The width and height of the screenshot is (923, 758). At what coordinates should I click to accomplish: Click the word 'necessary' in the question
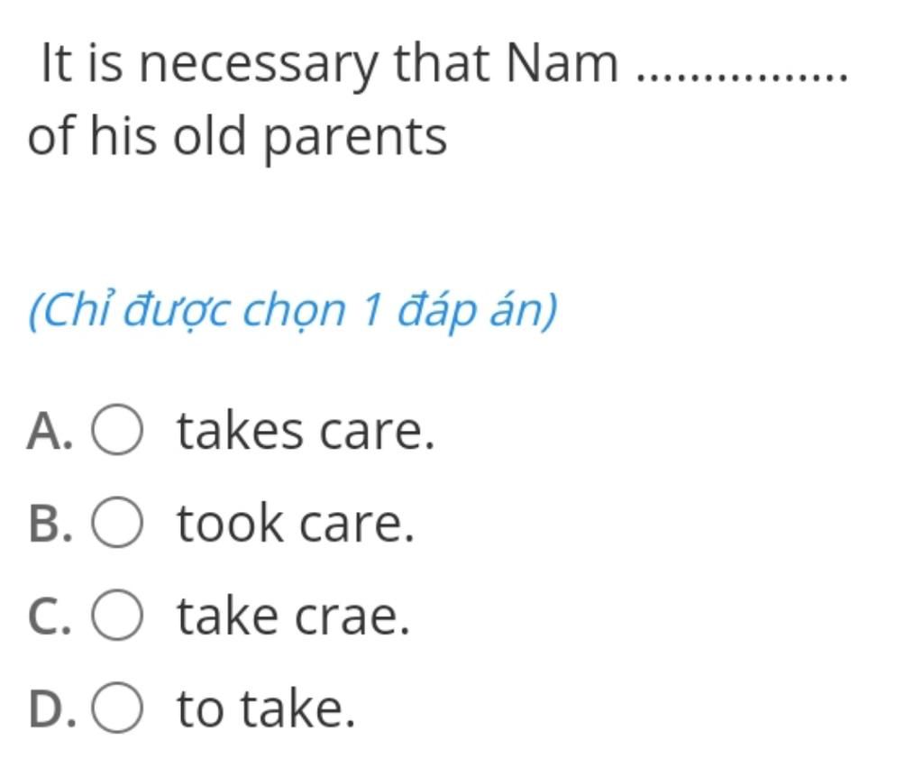258,65
